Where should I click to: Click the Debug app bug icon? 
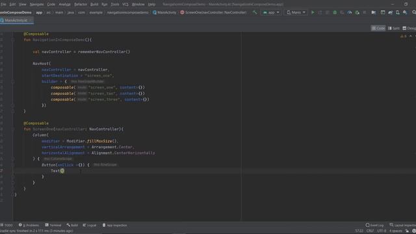(x=335, y=12)
